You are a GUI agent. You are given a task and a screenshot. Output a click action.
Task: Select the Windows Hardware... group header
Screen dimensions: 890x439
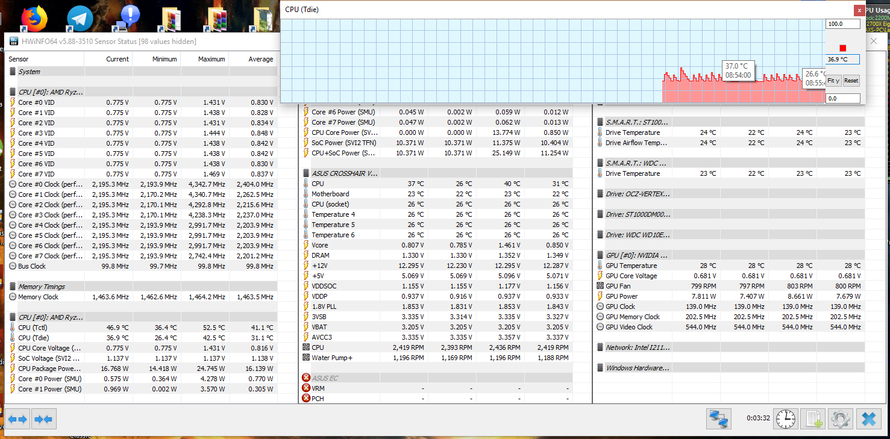coord(729,368)
